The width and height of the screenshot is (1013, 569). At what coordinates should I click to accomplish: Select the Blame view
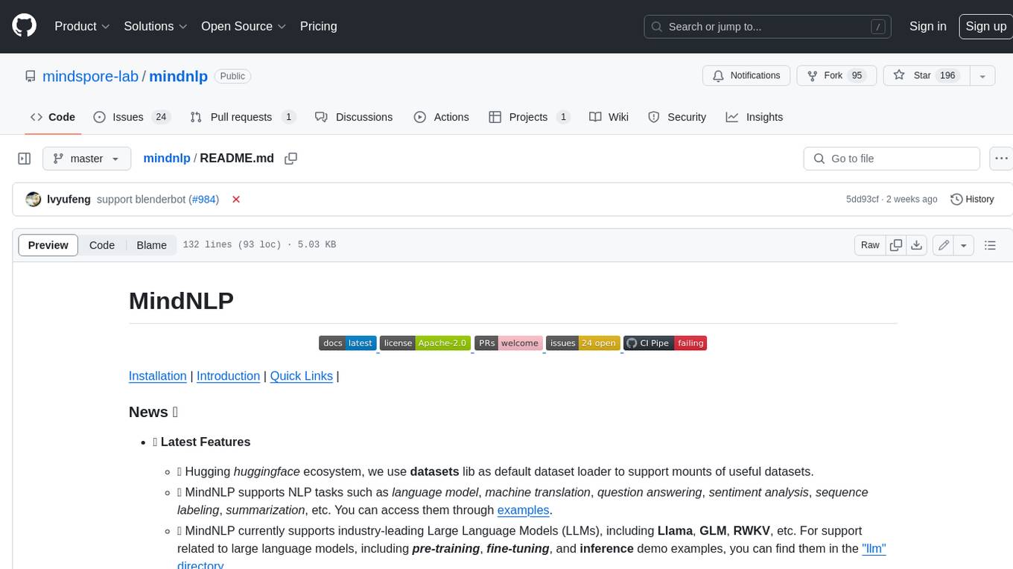tap(151, 245)
